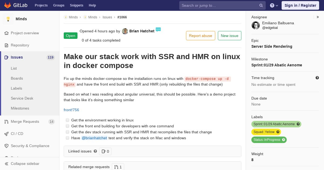Check 'Get the environment working in linux'
Image resolution: width=324 pixels, height=170 pixels.
[x=67, y=120]
